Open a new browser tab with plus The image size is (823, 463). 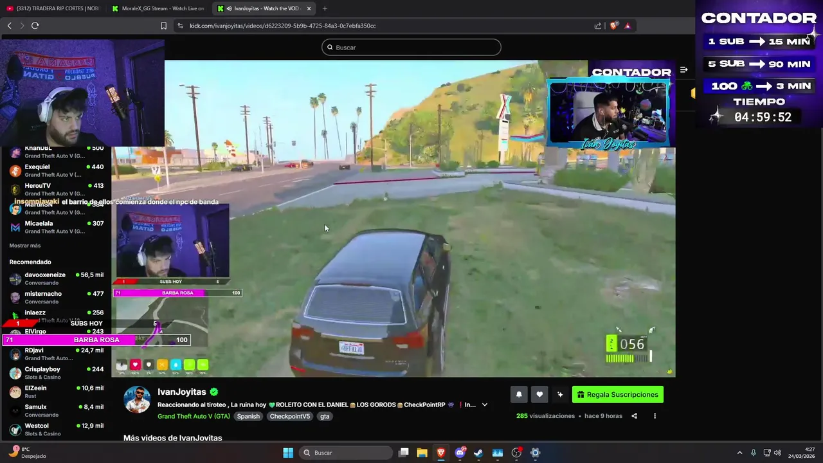tap(325, 8)
